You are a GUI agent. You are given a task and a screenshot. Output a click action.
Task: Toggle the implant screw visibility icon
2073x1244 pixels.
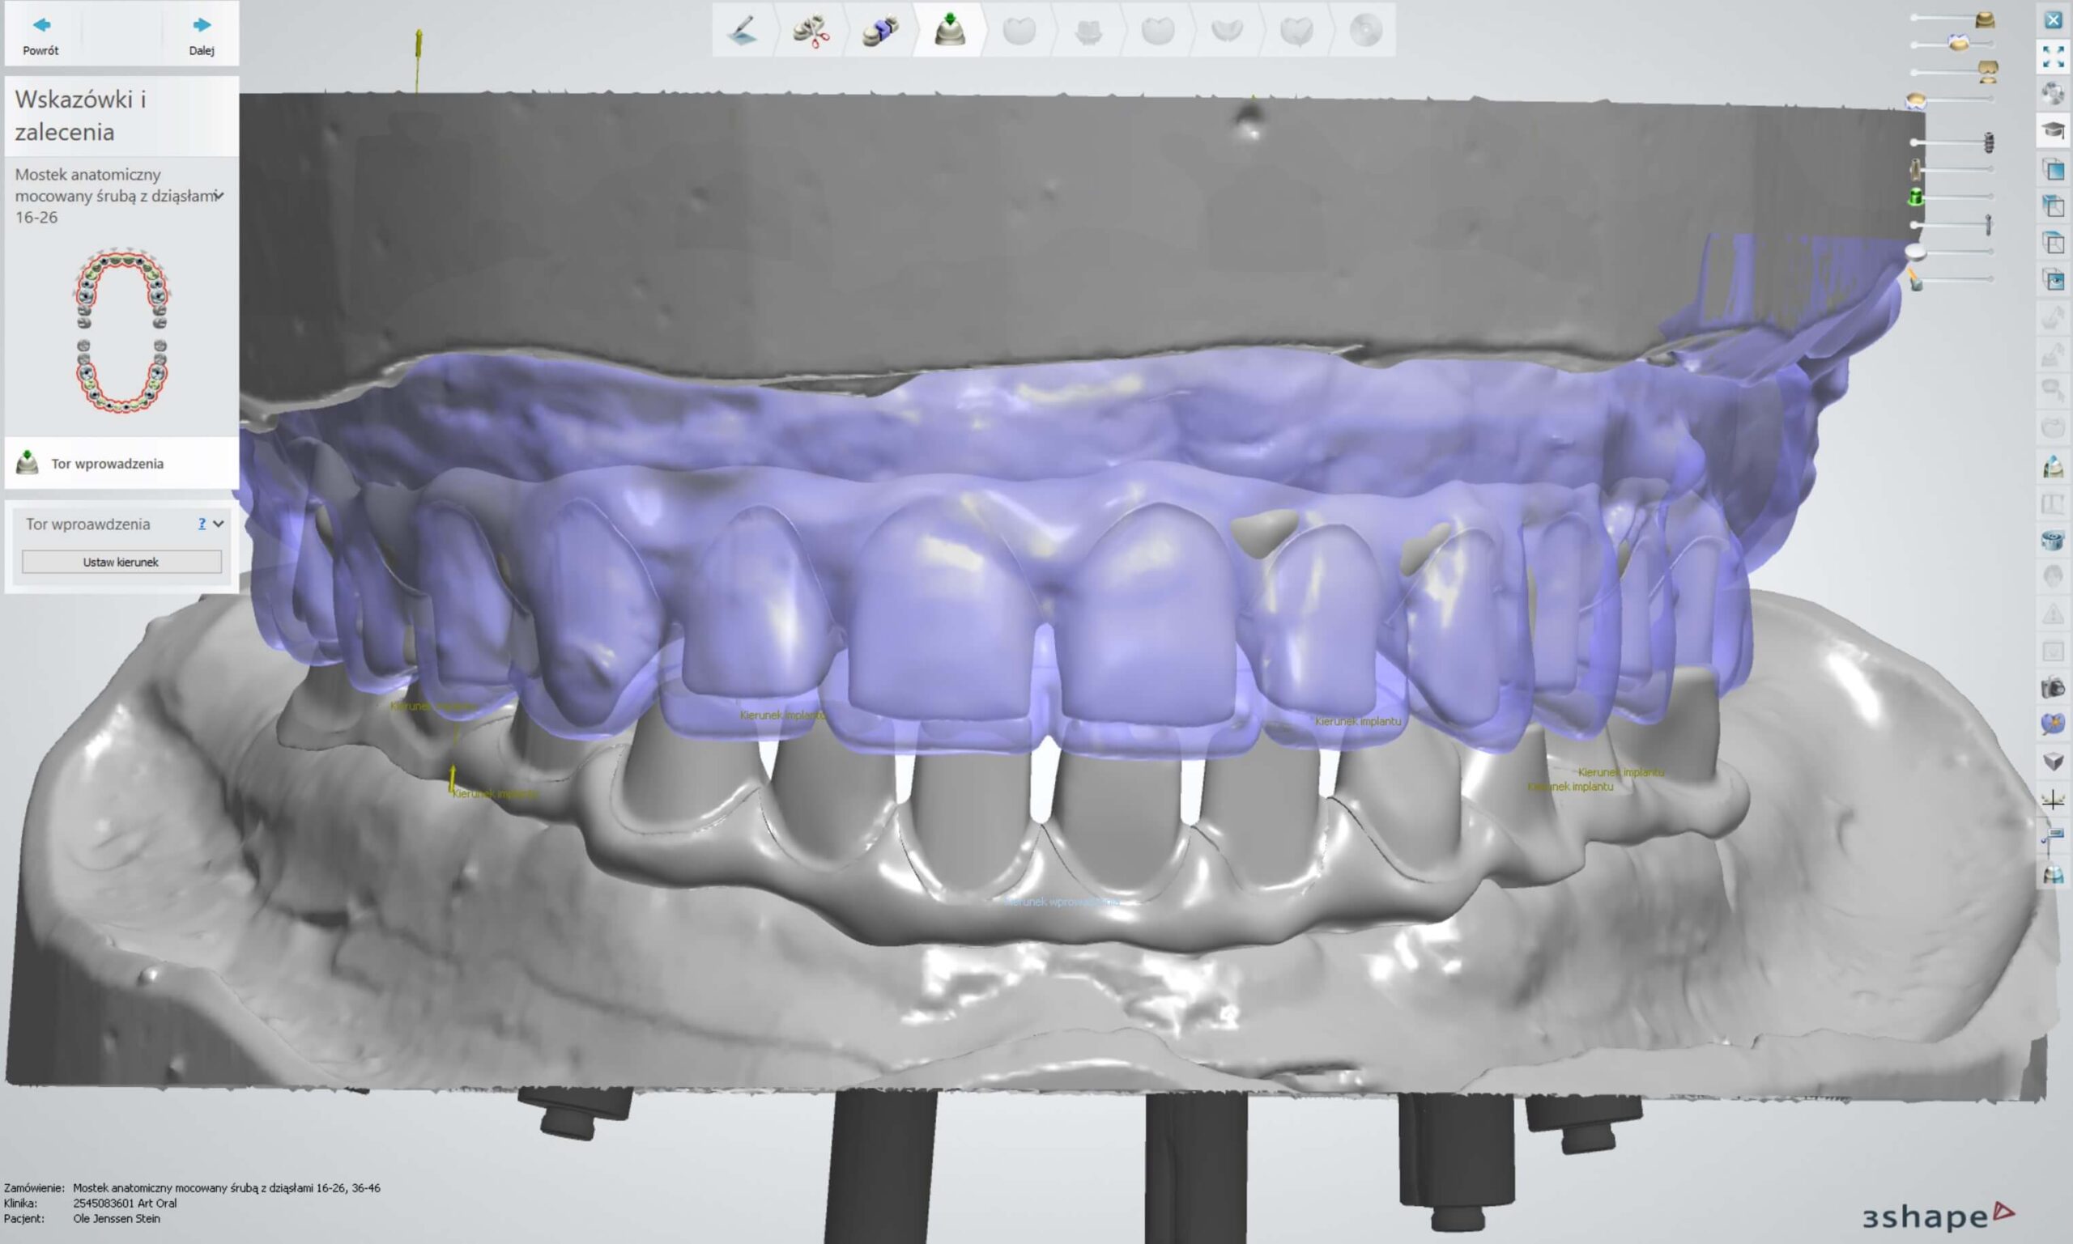[1987, 142]
